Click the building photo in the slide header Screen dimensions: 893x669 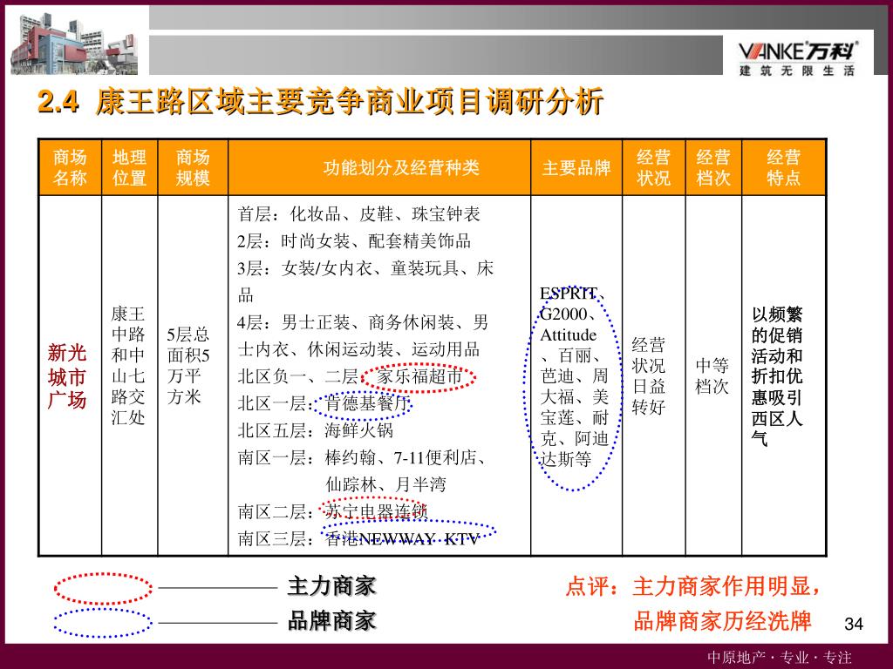click(74, 44)
